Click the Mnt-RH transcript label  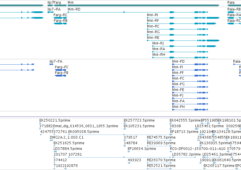pyautogui.click(x=159, y=55)
